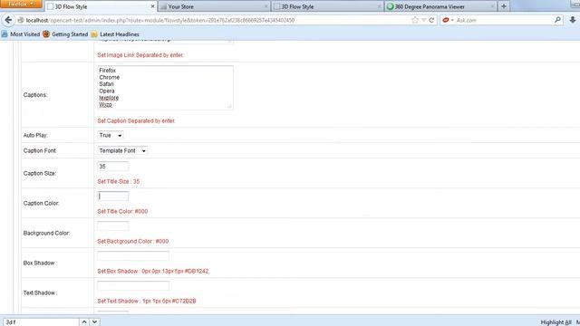Click the 'Caption Font:' row label
The height and width of the screenshot is (326, 580).
(40, 151)
